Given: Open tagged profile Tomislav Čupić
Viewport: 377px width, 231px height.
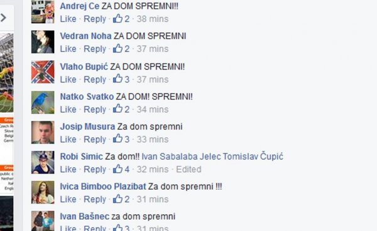Looking at the screenshot, I should click(253, 157).
